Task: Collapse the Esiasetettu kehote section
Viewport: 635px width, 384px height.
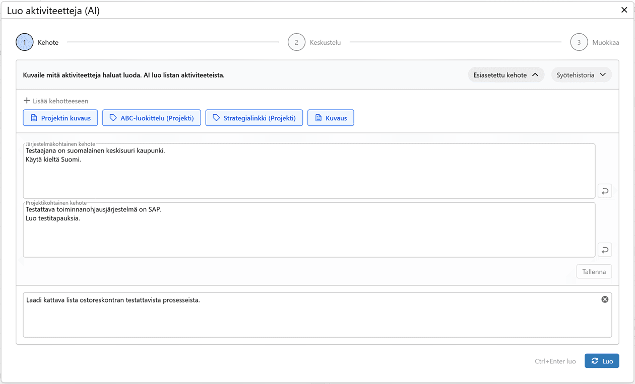Action: point(506,75)
